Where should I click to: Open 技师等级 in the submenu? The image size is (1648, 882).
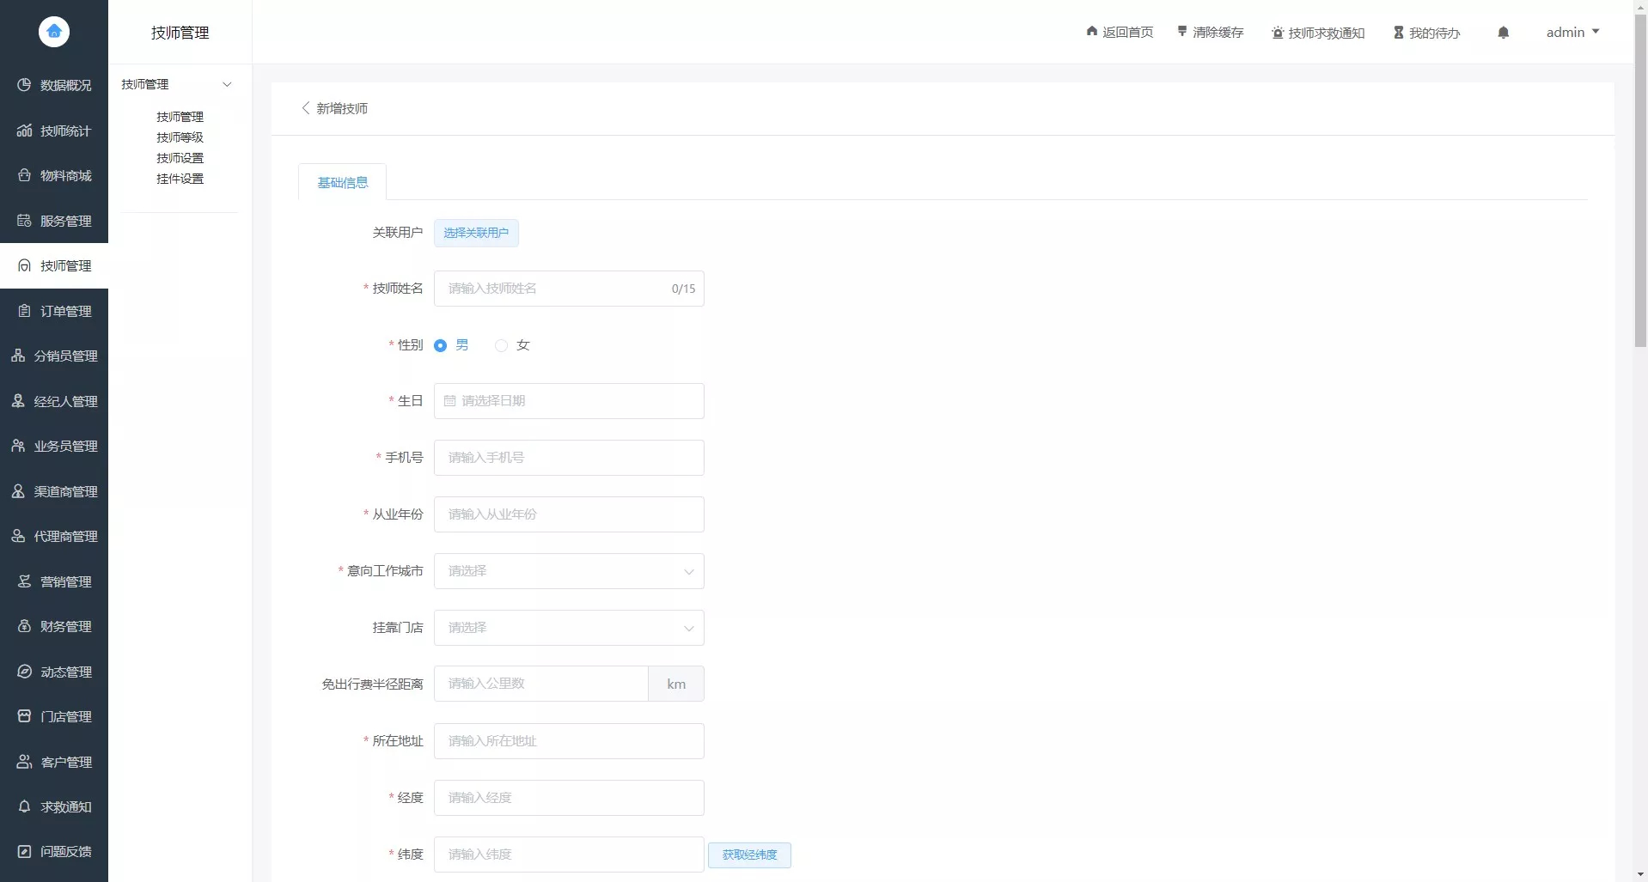point(180,137)
